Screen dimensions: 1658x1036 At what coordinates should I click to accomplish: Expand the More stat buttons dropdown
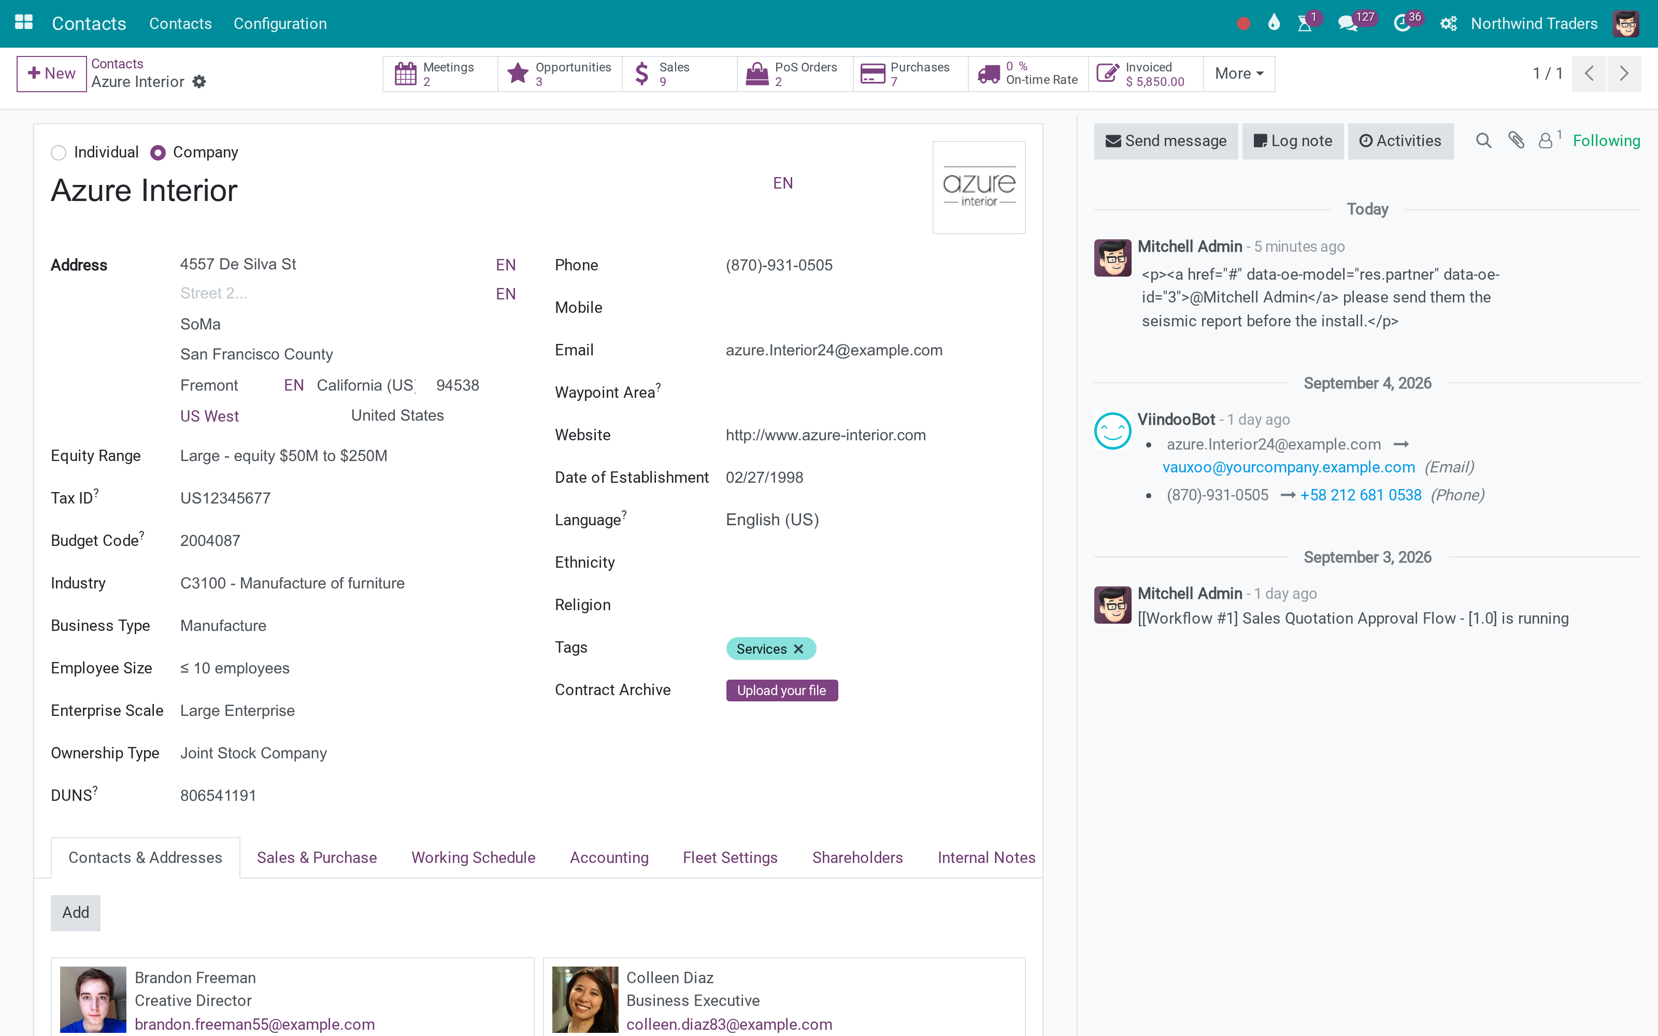click(x=1239, y=74)
